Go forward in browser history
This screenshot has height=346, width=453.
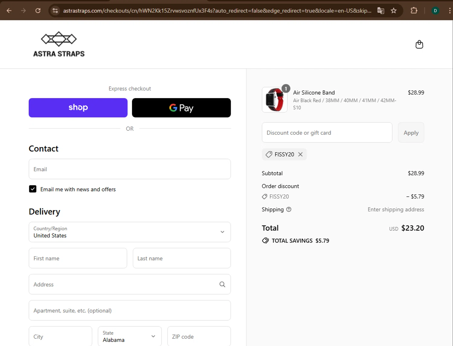tap(23, 11)
